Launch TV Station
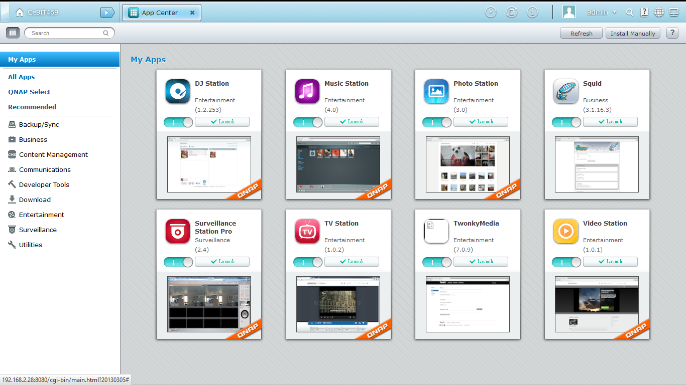 [x=352, y=262]
